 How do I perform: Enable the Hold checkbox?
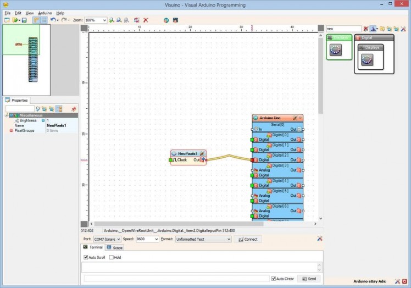tap(112, 257)
